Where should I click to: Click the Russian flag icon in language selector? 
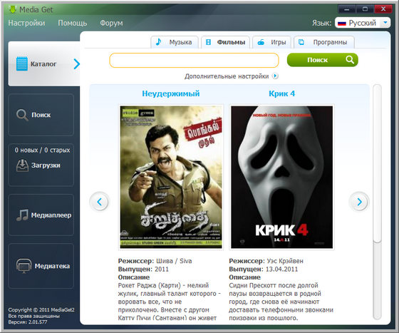coord(342,23)
